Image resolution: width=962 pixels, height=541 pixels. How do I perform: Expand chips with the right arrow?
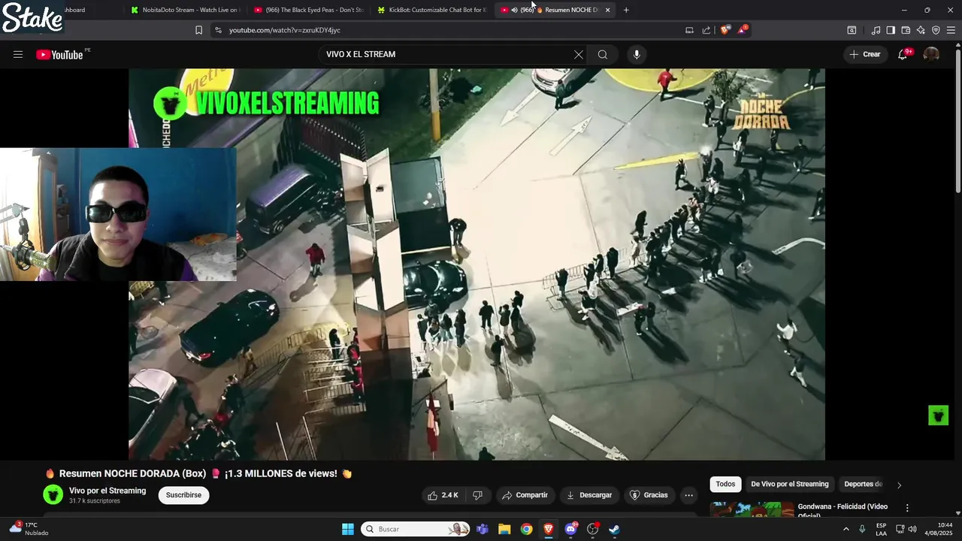[x=899, y=485]
